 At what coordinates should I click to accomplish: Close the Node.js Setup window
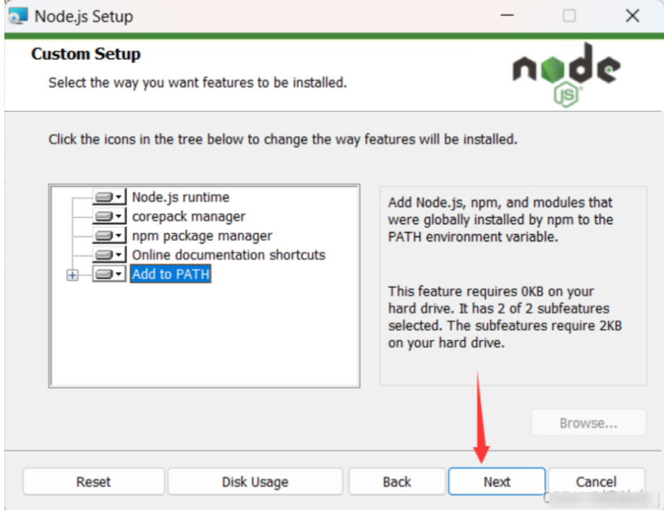[632, 16]
